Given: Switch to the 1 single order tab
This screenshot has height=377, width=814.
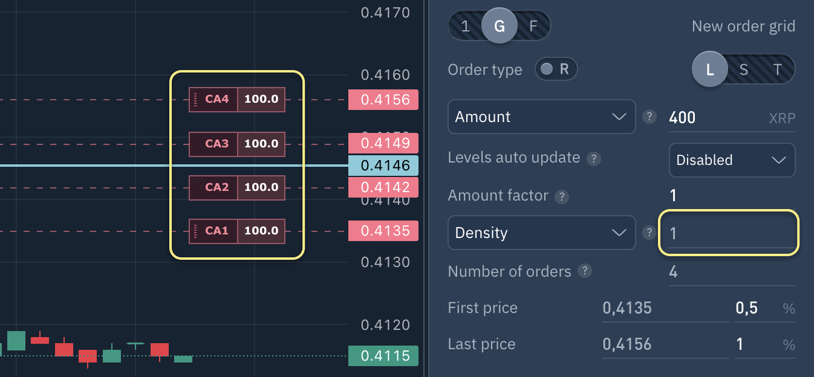Looking at the screenshot, I should pos(465,27).
